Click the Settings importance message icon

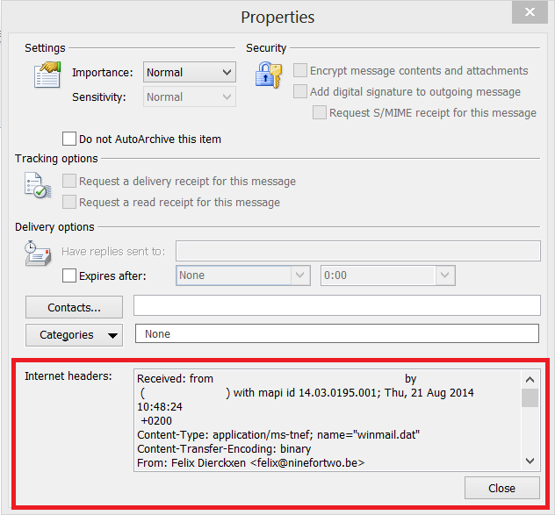47,75
